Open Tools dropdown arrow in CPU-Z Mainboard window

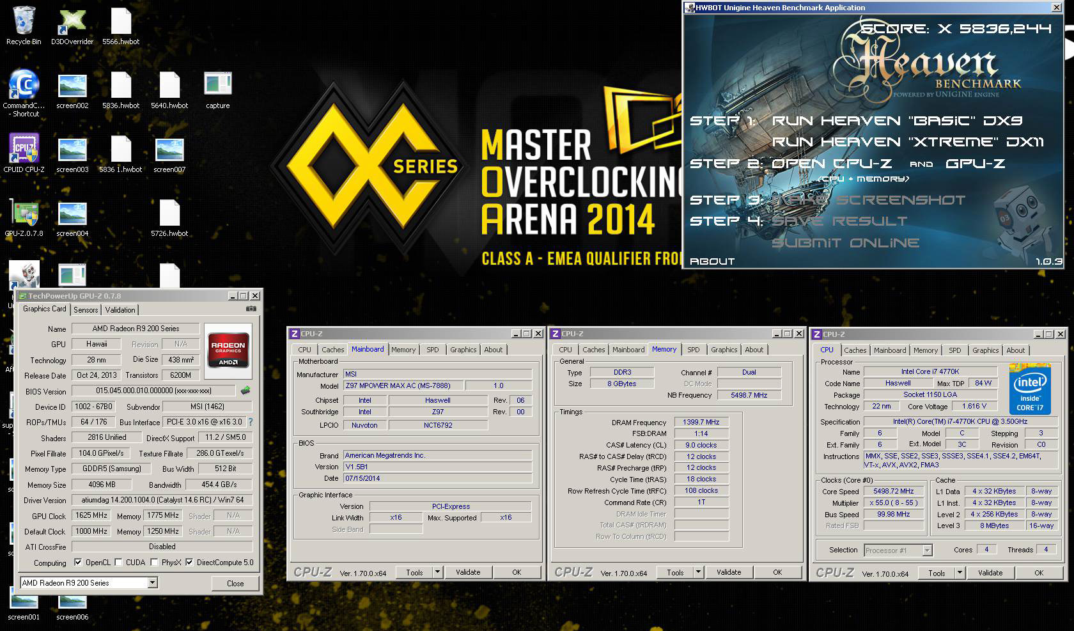(437, 572)
